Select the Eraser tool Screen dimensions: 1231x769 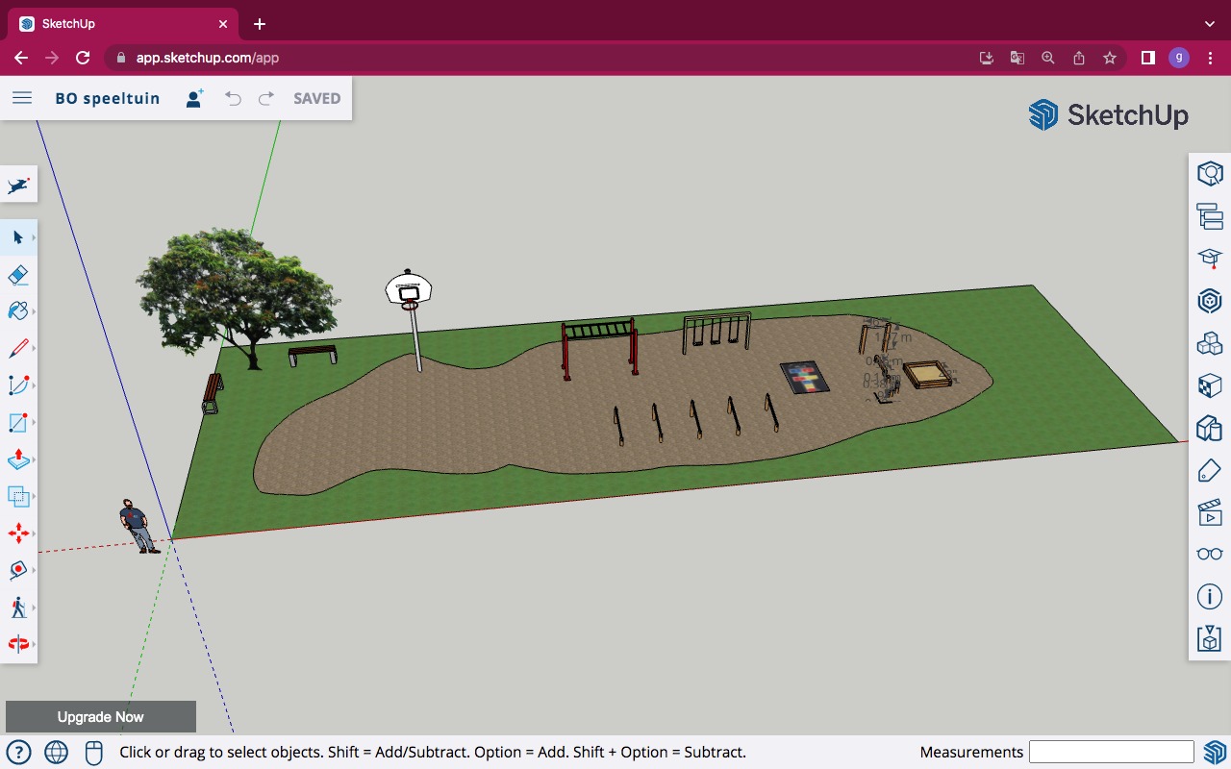[x=17, y=276]
